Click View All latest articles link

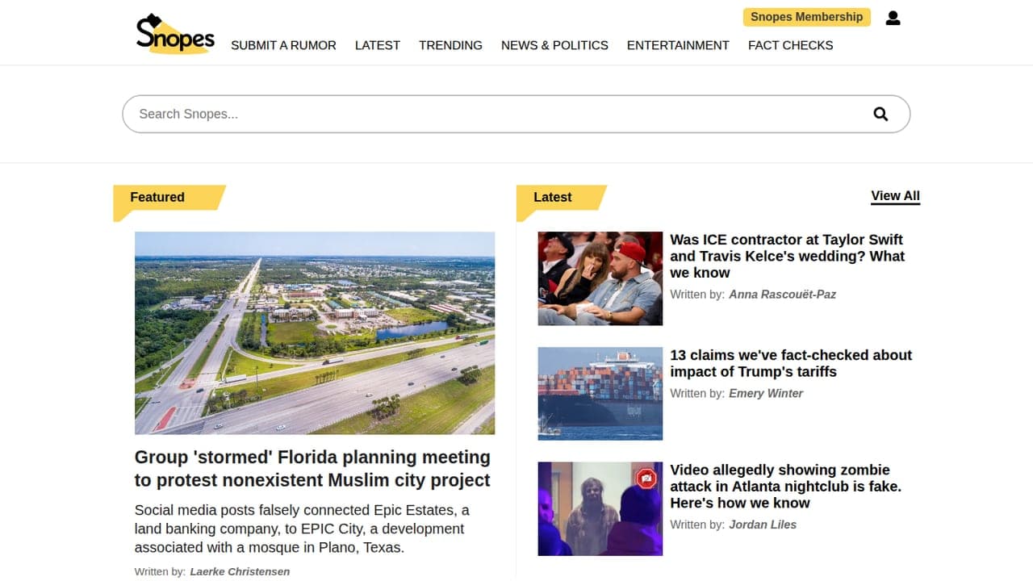pyautogui.click(x=895, y=196)
